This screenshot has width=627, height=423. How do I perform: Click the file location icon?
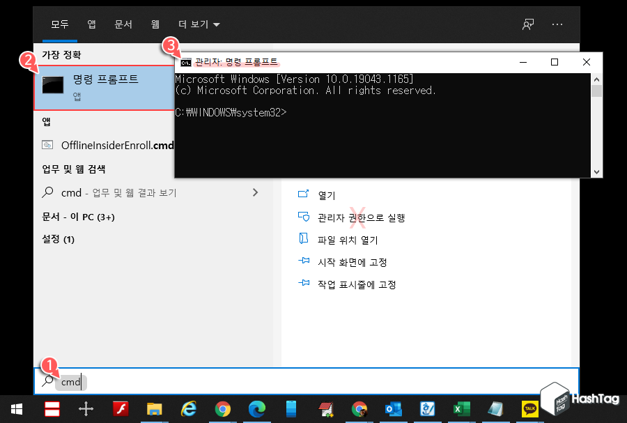(x=304, y=238)
